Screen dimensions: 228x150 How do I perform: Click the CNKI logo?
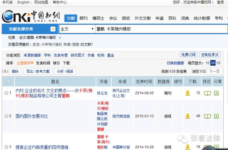pos(31,16)
